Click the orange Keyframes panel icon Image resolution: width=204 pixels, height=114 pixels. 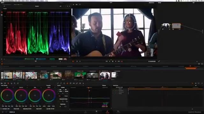193,83
